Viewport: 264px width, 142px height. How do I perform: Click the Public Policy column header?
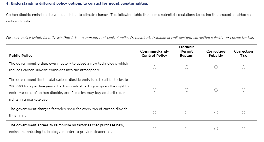pyautogui.click(x=21, y=56)
